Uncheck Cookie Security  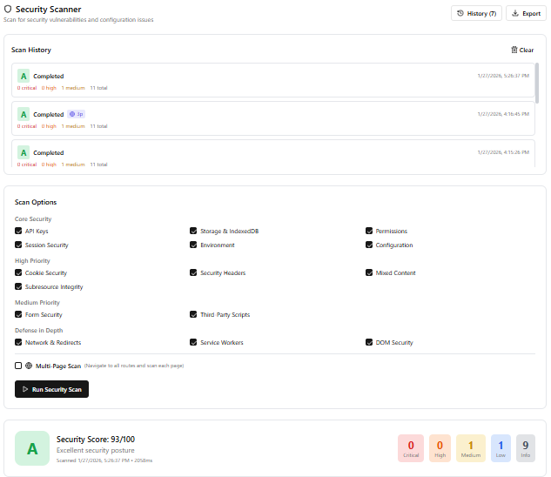tap(18, 272)
